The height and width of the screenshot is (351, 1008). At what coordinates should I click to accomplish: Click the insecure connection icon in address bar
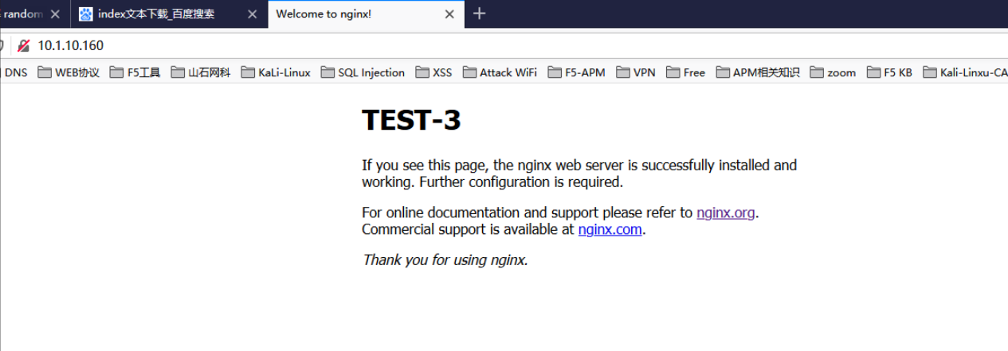24,45
